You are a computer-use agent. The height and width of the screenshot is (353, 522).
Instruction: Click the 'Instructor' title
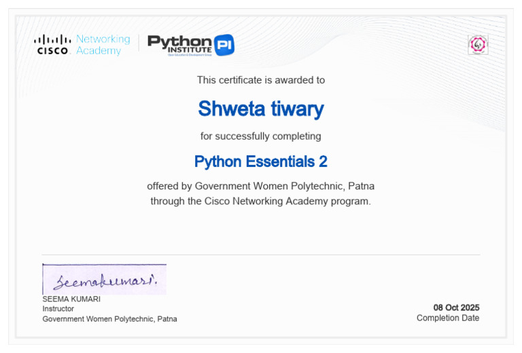[58, 309]
